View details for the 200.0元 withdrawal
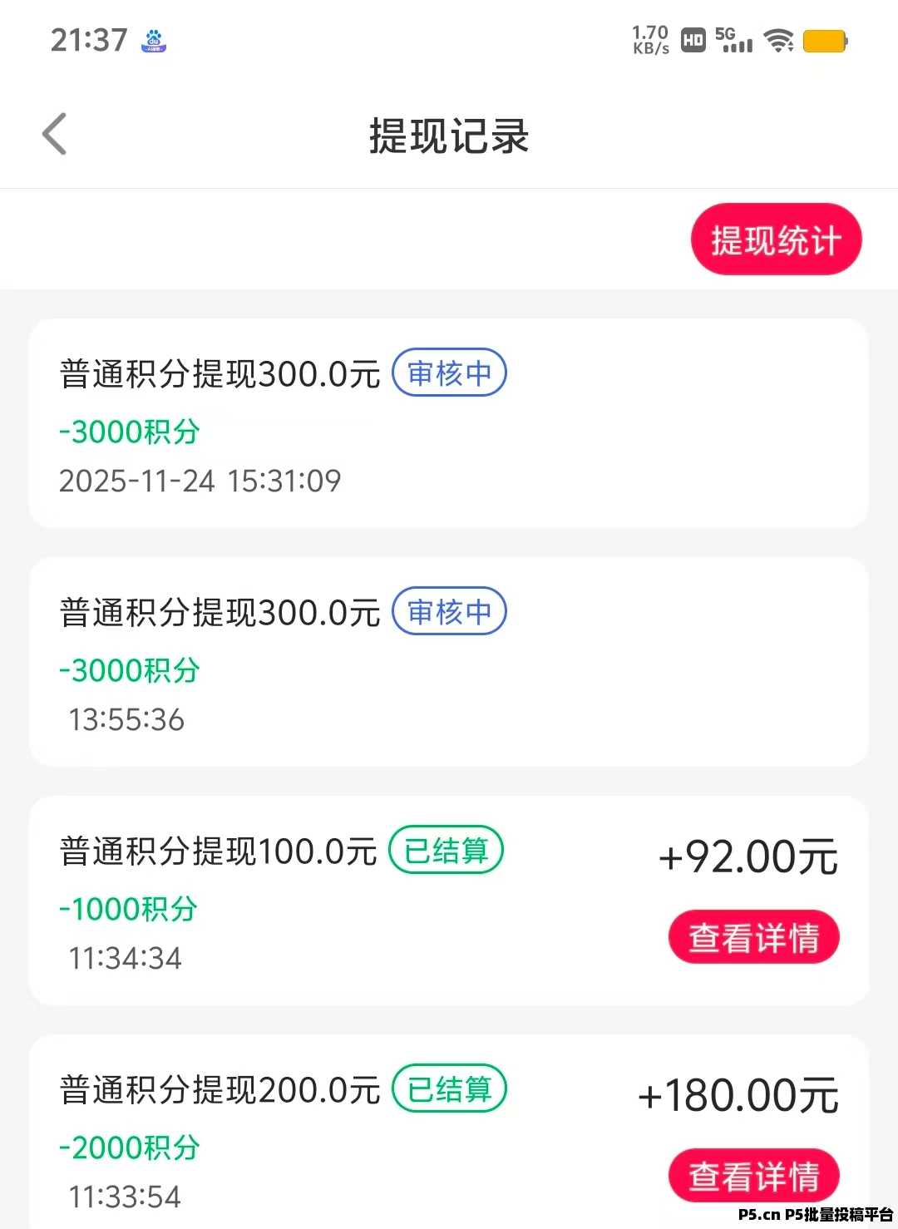Viewport: 898px width, 1229px height. (753, 1176)
